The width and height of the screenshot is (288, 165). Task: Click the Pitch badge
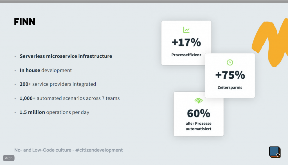point(9,158)
